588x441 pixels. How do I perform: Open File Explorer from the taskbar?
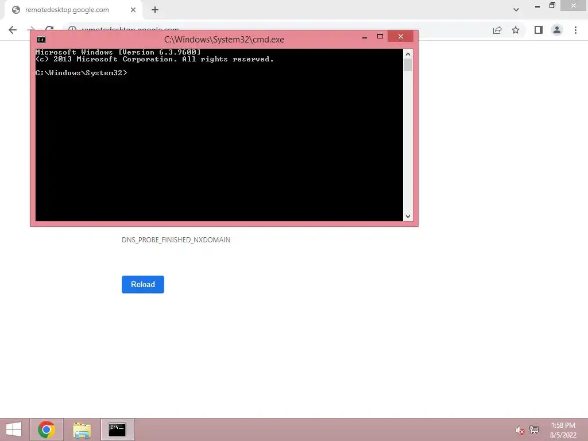point(82,430)
